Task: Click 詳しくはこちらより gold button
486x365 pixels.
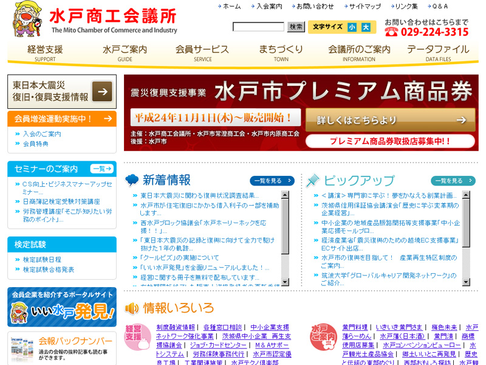Action: 391,120
